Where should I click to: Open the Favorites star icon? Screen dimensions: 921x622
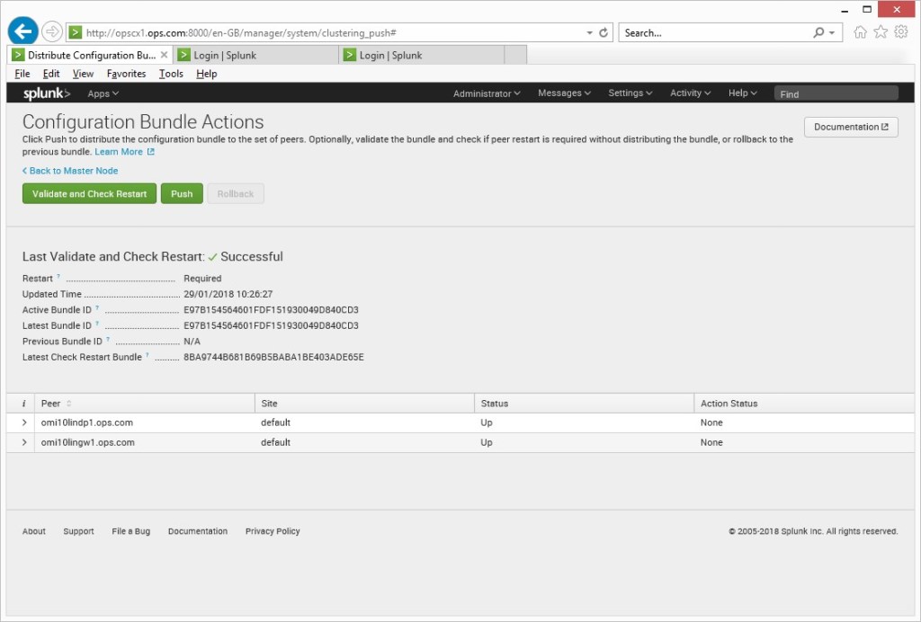pos(880,31)
